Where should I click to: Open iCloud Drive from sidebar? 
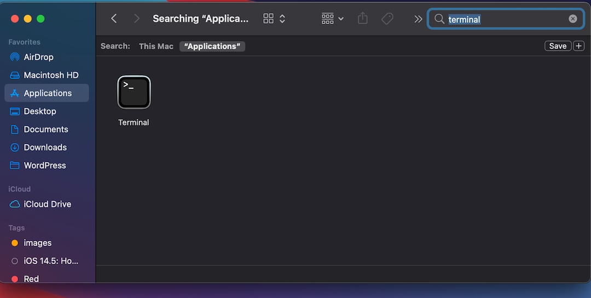(47, 204)
